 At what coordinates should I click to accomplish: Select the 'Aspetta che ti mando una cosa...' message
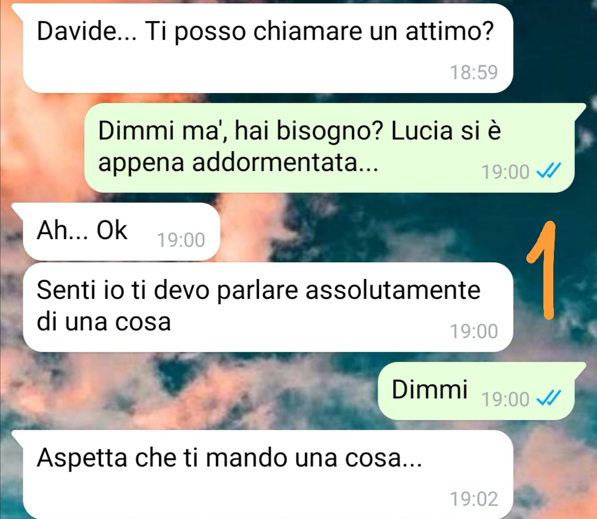(268, 475)
